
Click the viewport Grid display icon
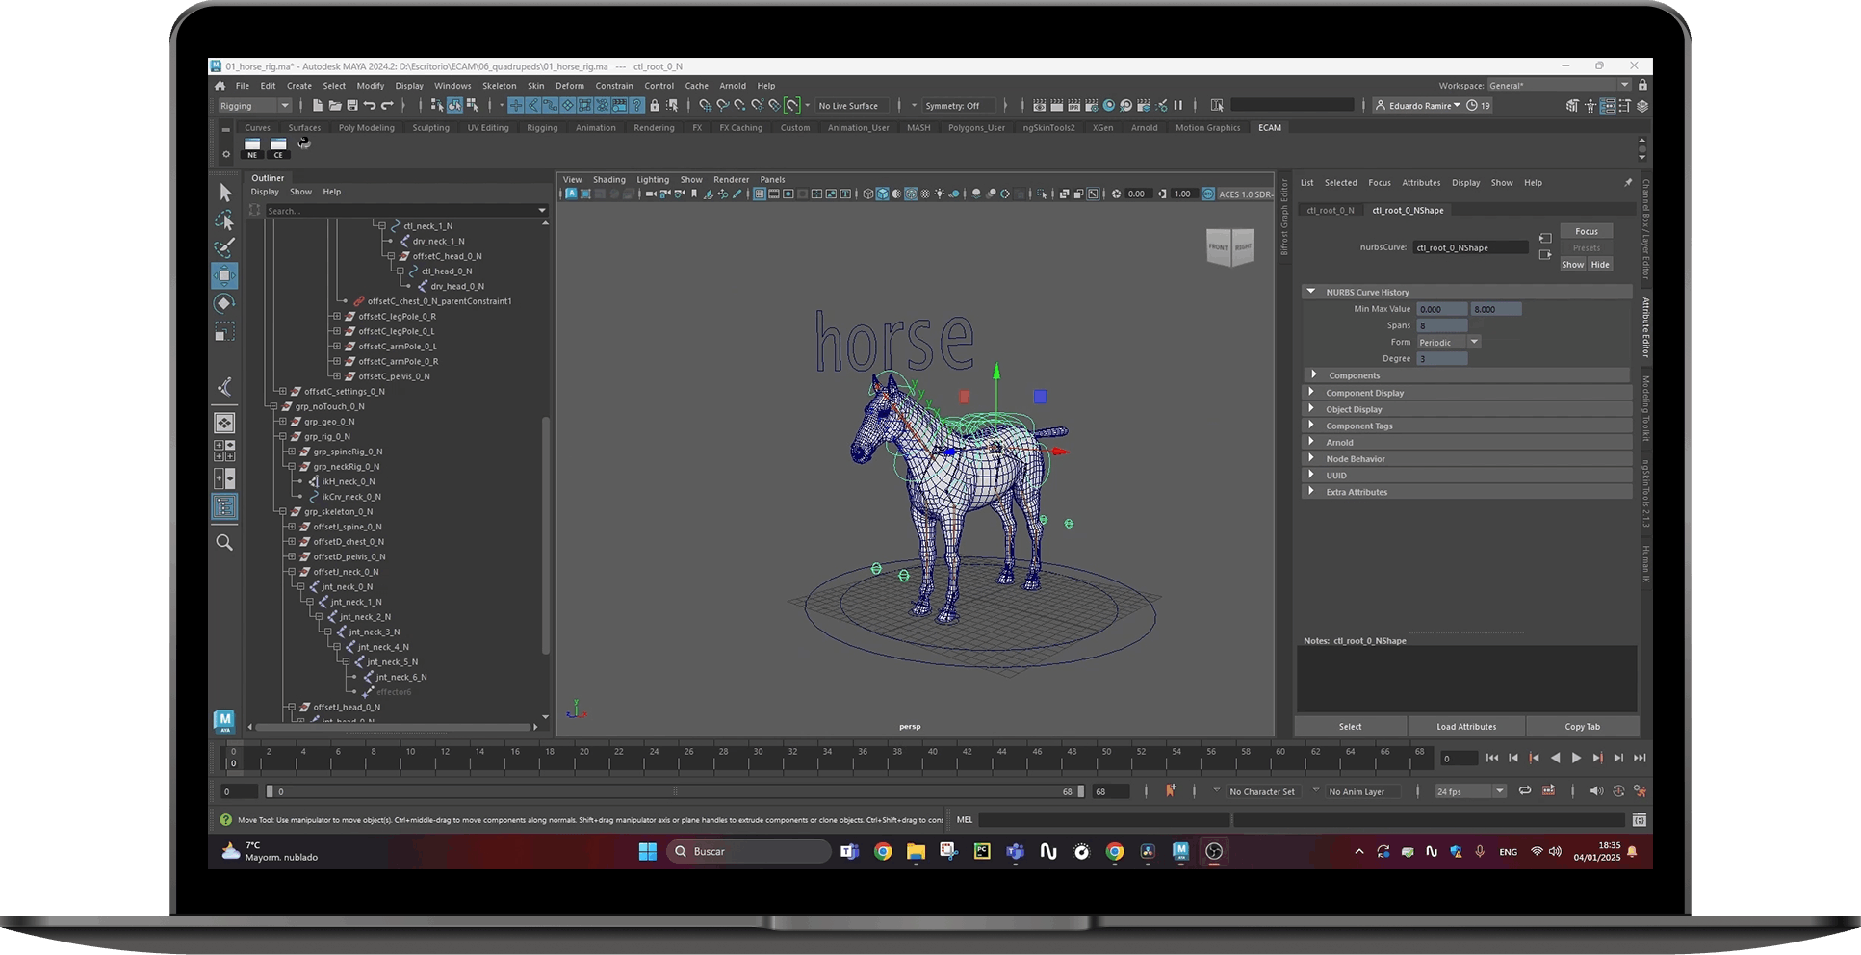pos(760,194)
